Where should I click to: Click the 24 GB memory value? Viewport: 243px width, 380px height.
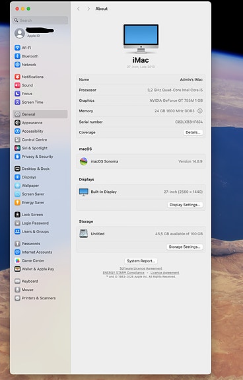(174, 111)
